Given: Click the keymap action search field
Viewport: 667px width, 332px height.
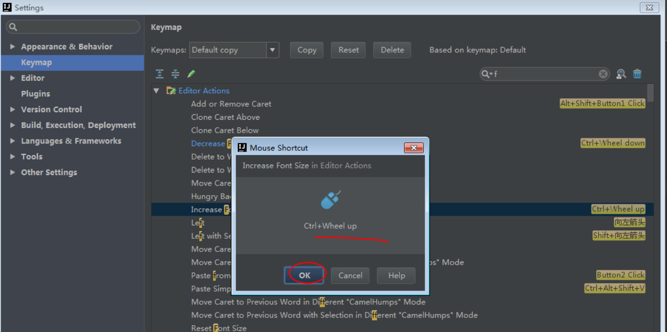Looking at the screenshot, I should 544,74.
